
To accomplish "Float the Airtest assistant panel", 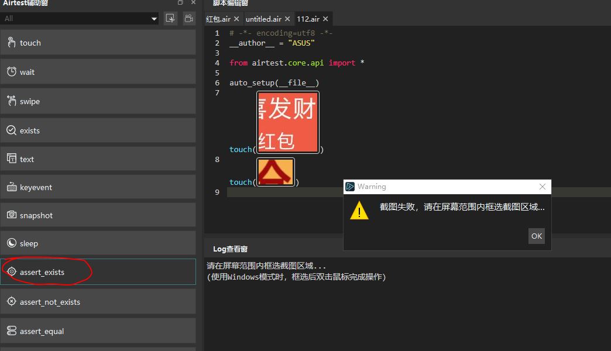I will pos(180,2).
